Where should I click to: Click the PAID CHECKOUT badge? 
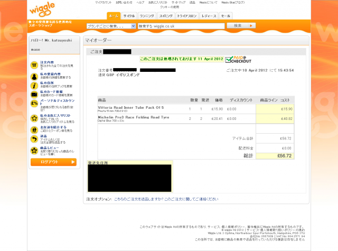click(238, 60)
